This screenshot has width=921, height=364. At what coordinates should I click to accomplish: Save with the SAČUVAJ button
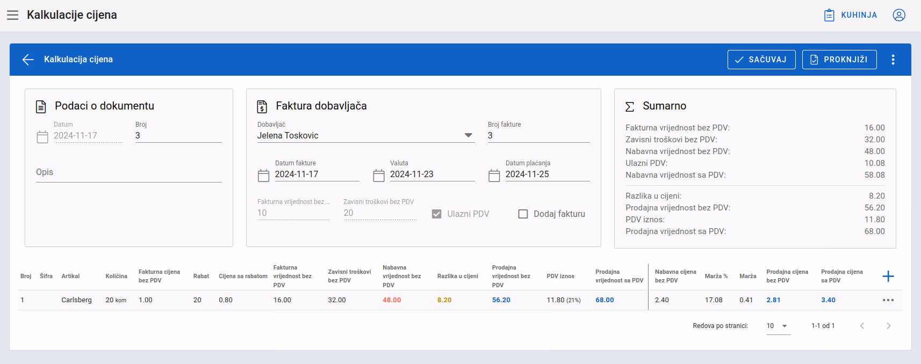(761, 60)
